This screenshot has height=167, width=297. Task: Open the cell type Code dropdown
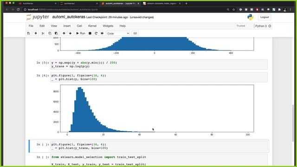[x=118, y=33]
